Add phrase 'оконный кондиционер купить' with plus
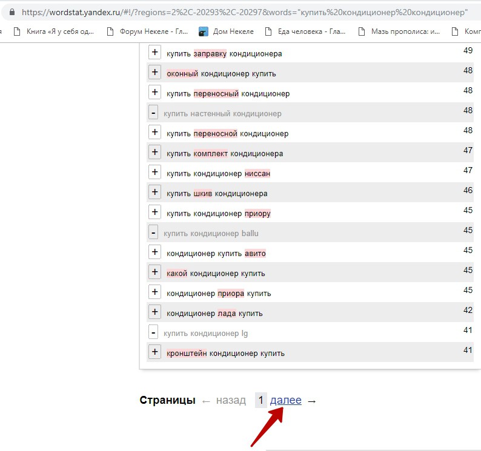This screenshot has width=481, height=451. coord(154,72)
